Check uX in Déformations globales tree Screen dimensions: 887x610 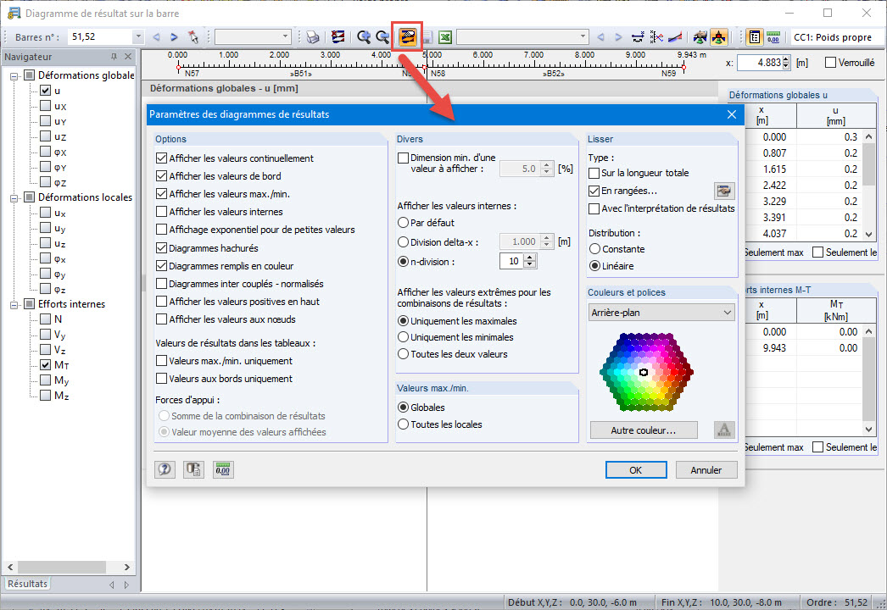46,106
